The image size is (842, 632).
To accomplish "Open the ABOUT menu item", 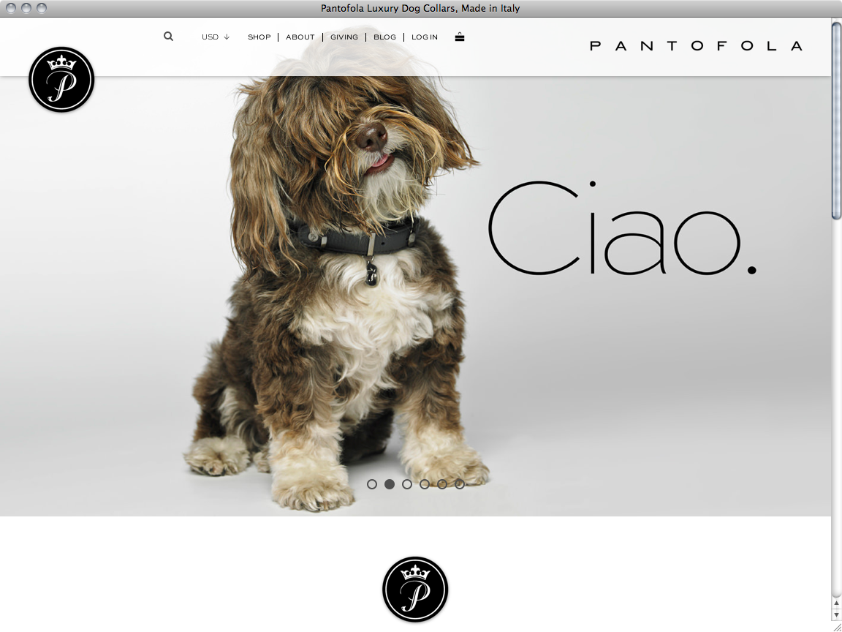I will [x=300, y=37].
